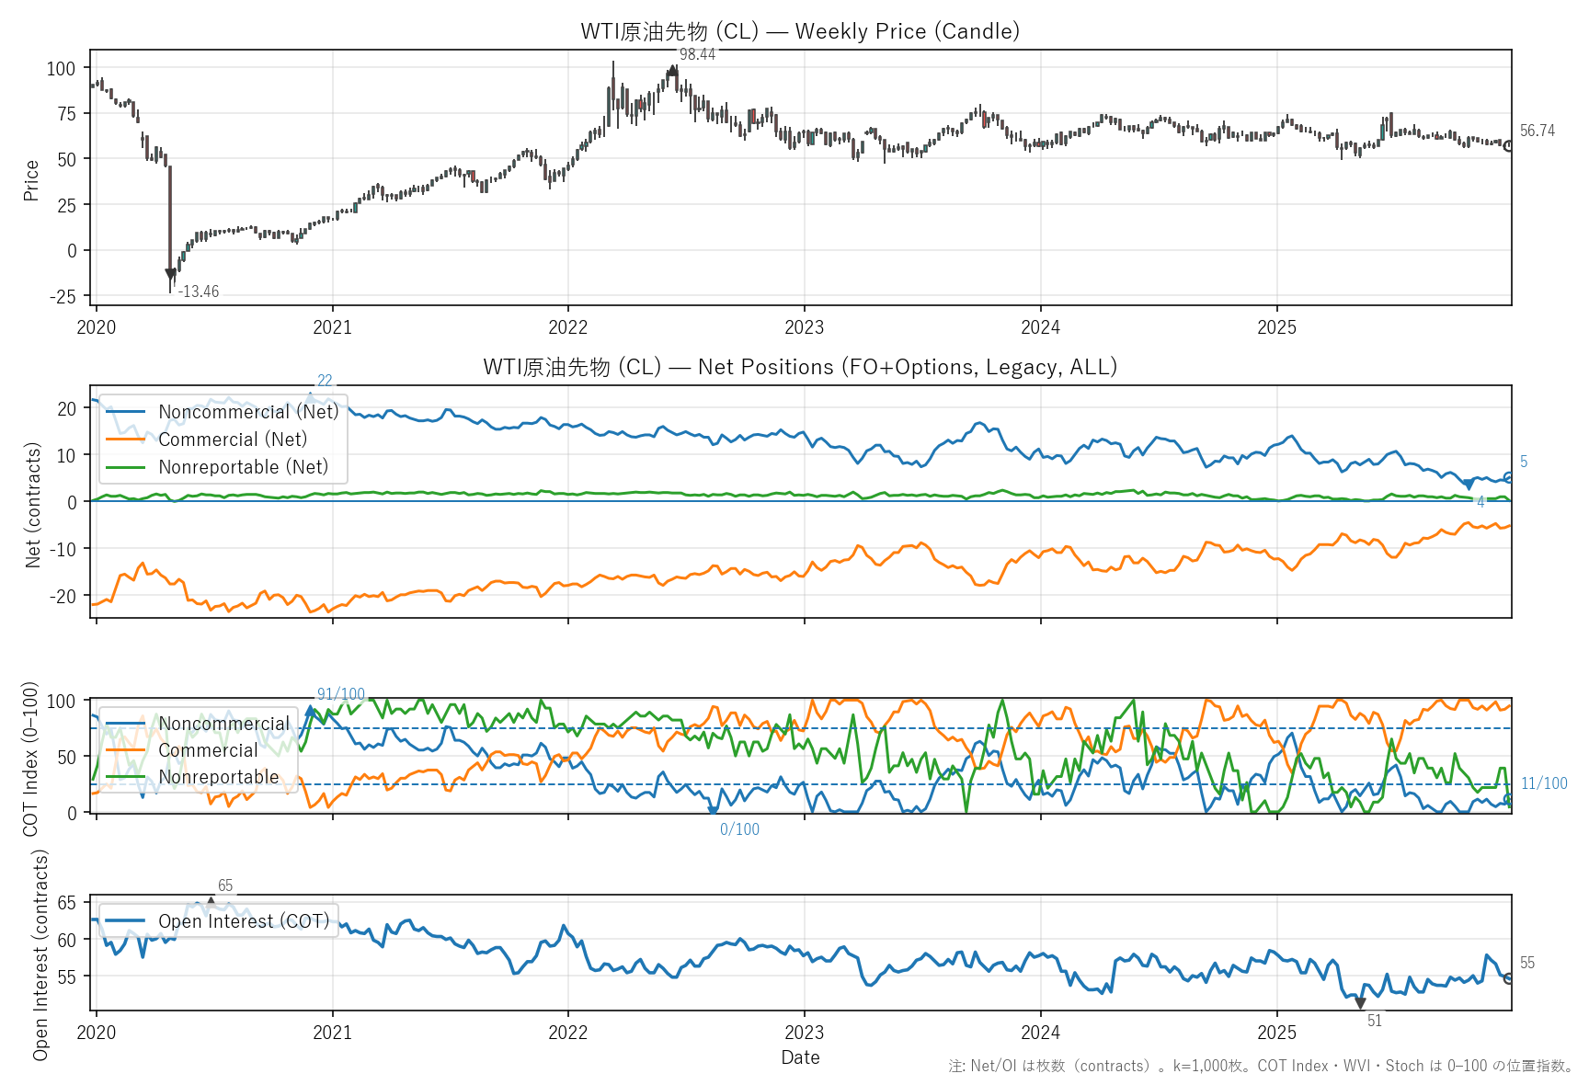This screenshot has width=1589, height=1085.
Task: Click the open interest peak marker labeled 65
Action: click(211, 902)
